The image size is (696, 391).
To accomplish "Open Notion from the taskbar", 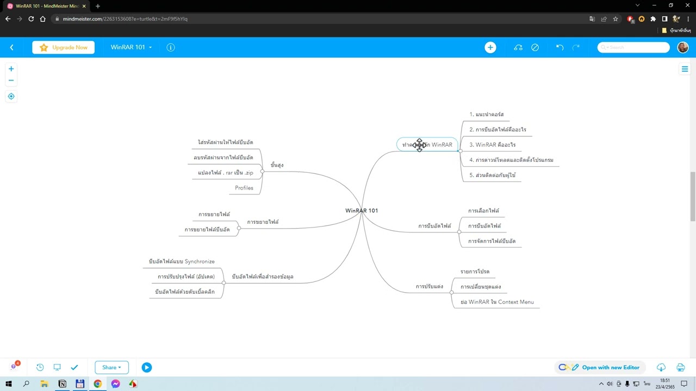I will (x=62, y=384).
